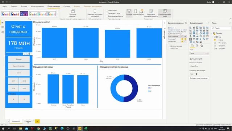The image size is (232, 131).
Task: Open File Explorer from the taskbar
Action: point(21,128)
